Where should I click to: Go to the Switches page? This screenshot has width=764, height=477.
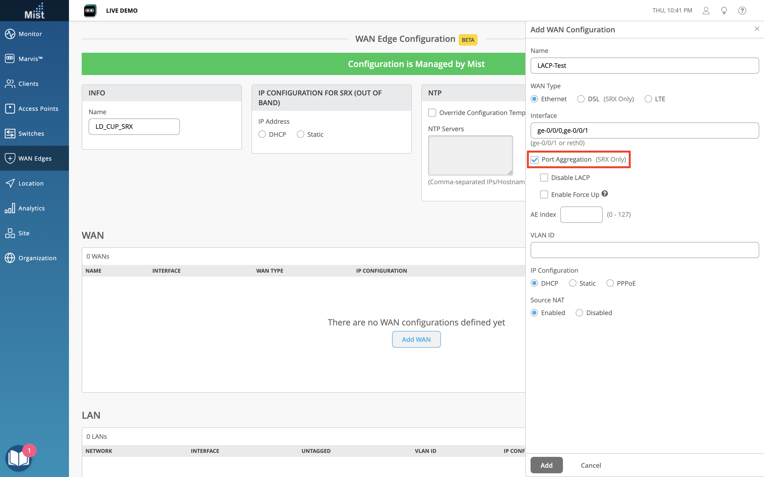coord(31,134)
